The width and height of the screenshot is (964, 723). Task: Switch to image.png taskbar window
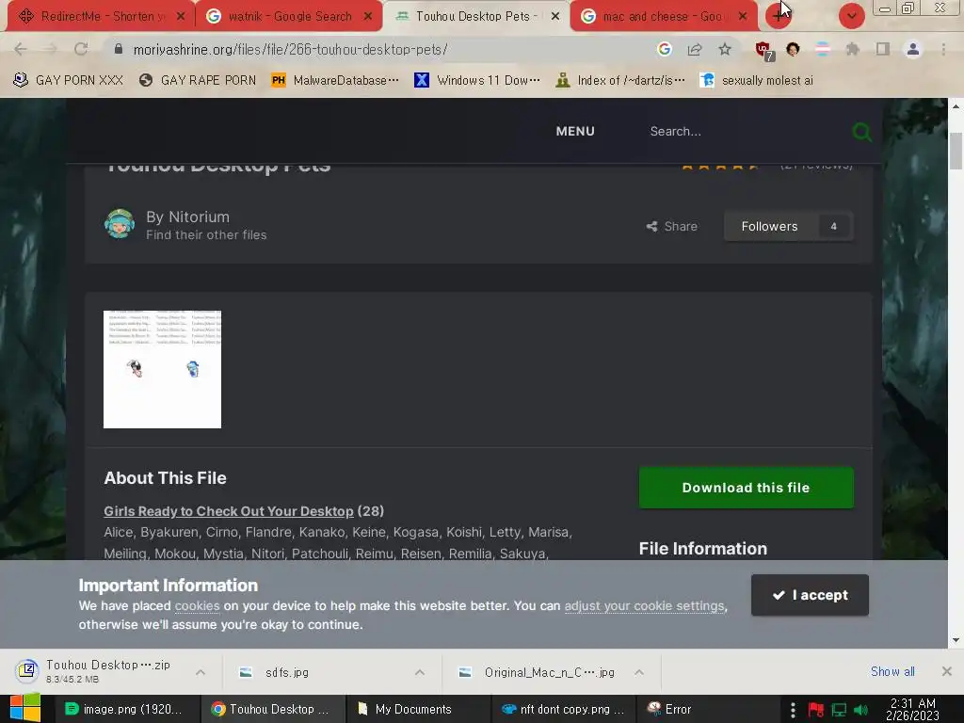pyautogui.click(x=127, y=709)
